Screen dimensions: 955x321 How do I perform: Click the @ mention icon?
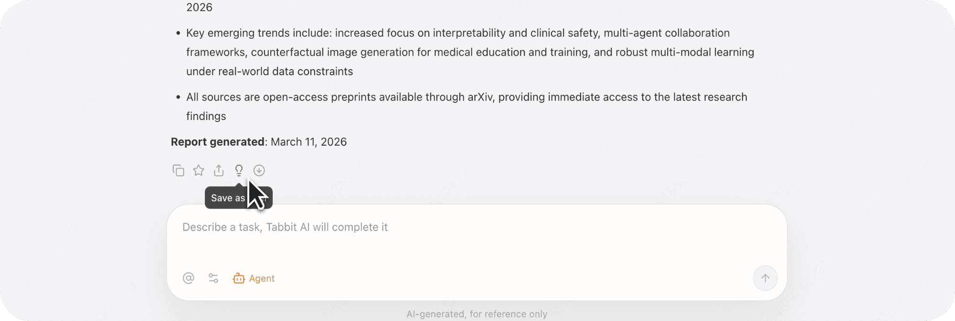click(189, 278)
